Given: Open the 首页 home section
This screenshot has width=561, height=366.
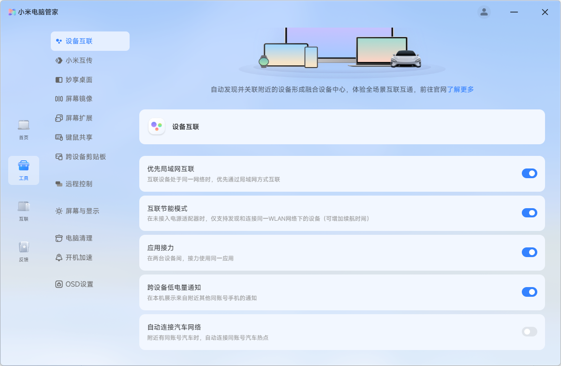Looking at the screenshot, I should [24, 130].
